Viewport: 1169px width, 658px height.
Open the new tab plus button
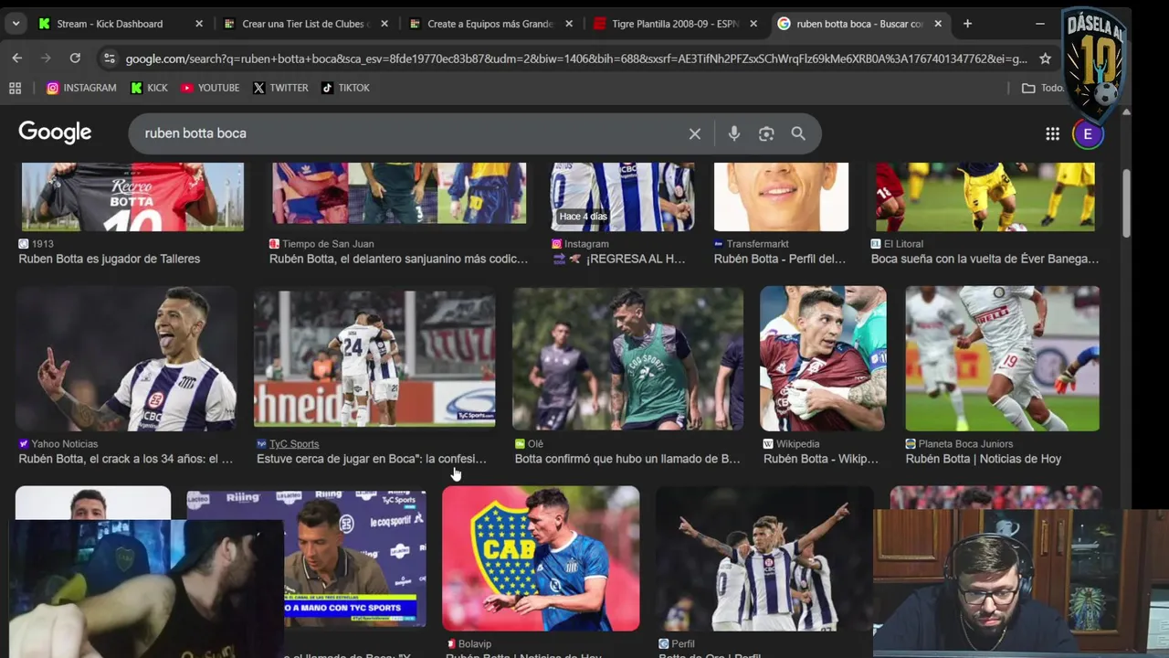click(x=967, y=24)
